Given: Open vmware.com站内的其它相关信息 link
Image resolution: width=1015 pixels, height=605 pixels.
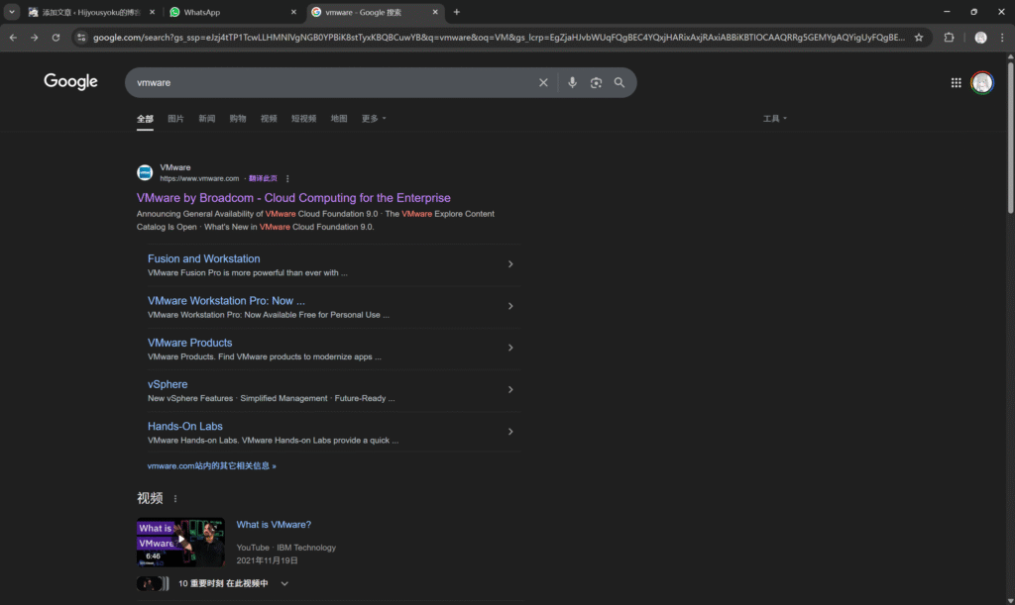Looking at the screenshot, I should pyautogui.click(x=212, y=465).
